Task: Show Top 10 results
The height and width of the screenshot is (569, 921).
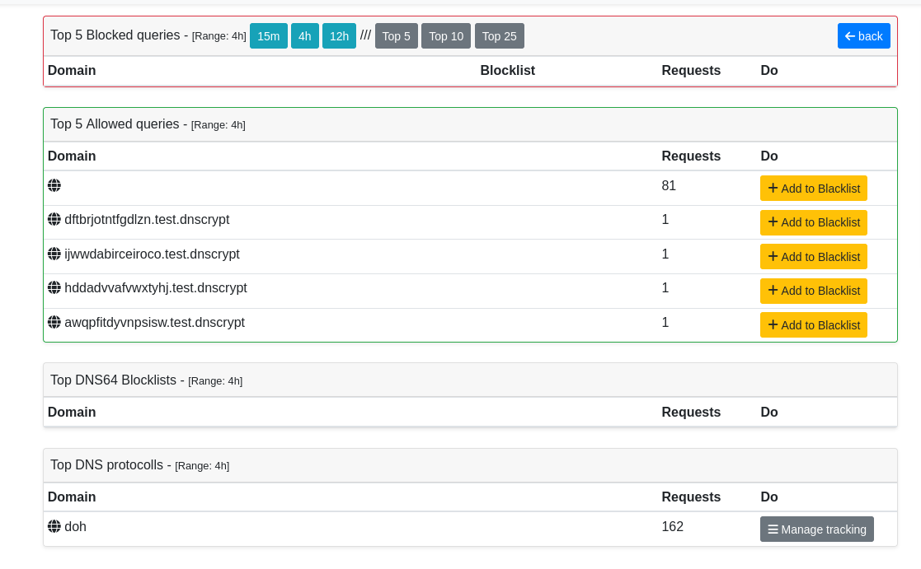Action: 445,36
